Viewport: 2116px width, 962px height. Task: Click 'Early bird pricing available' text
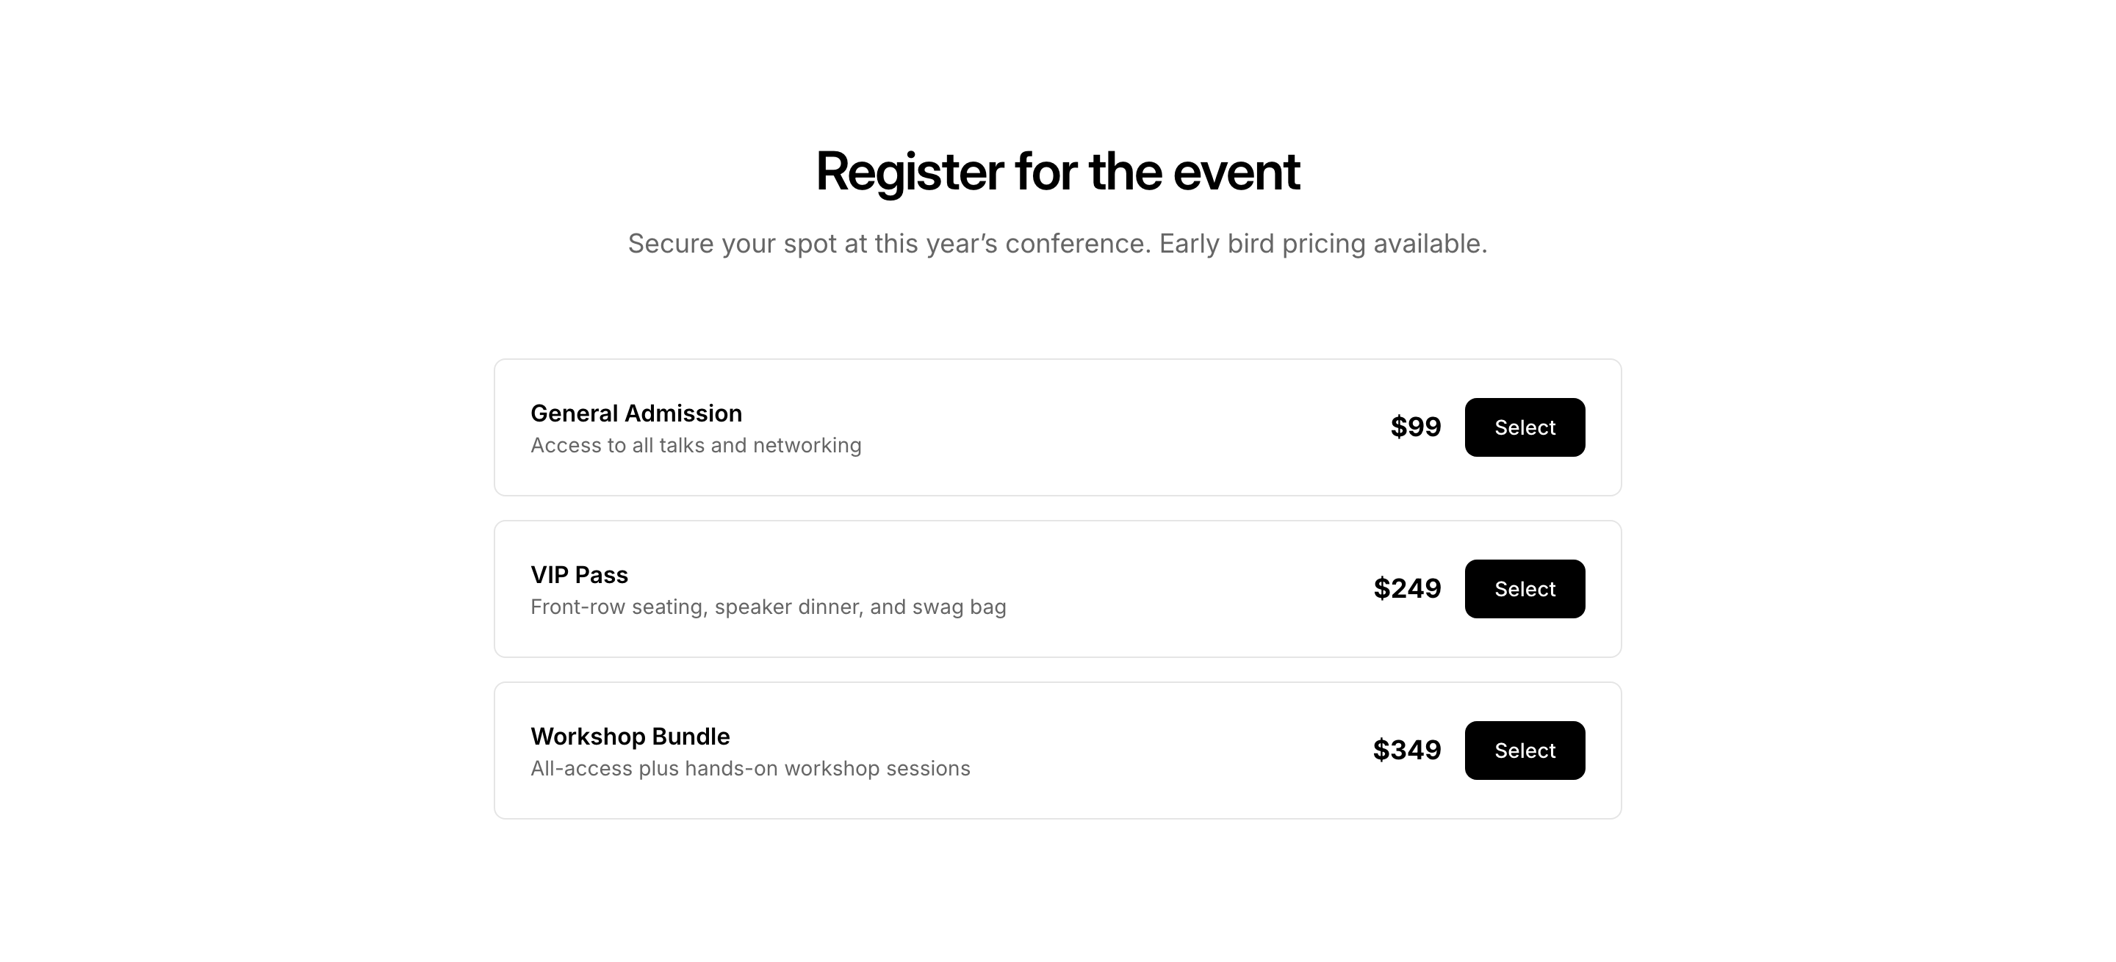click(x=1322, y=245)
